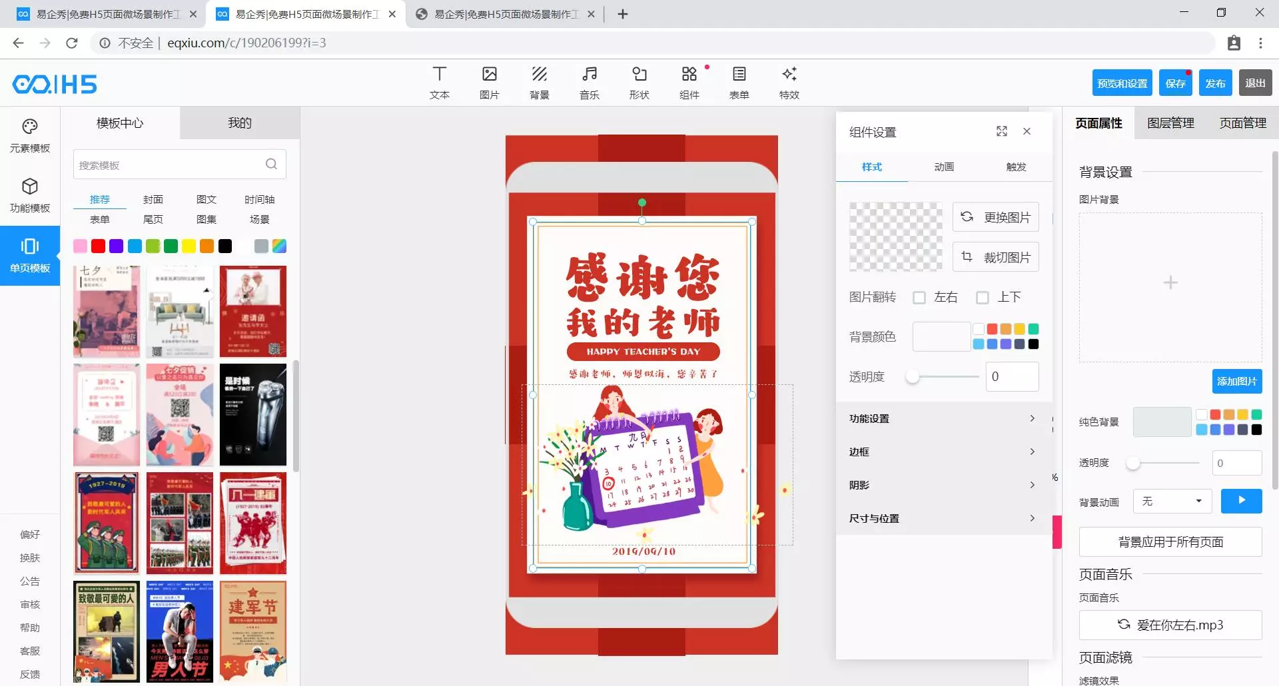Select the 七夕 template thumbnail
1279x686 pixels.
pyautogui.click(x=107, y=312)
